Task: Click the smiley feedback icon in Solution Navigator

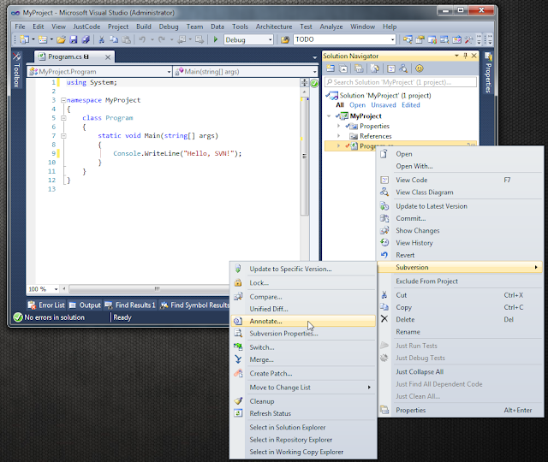Action: point(420,68)
